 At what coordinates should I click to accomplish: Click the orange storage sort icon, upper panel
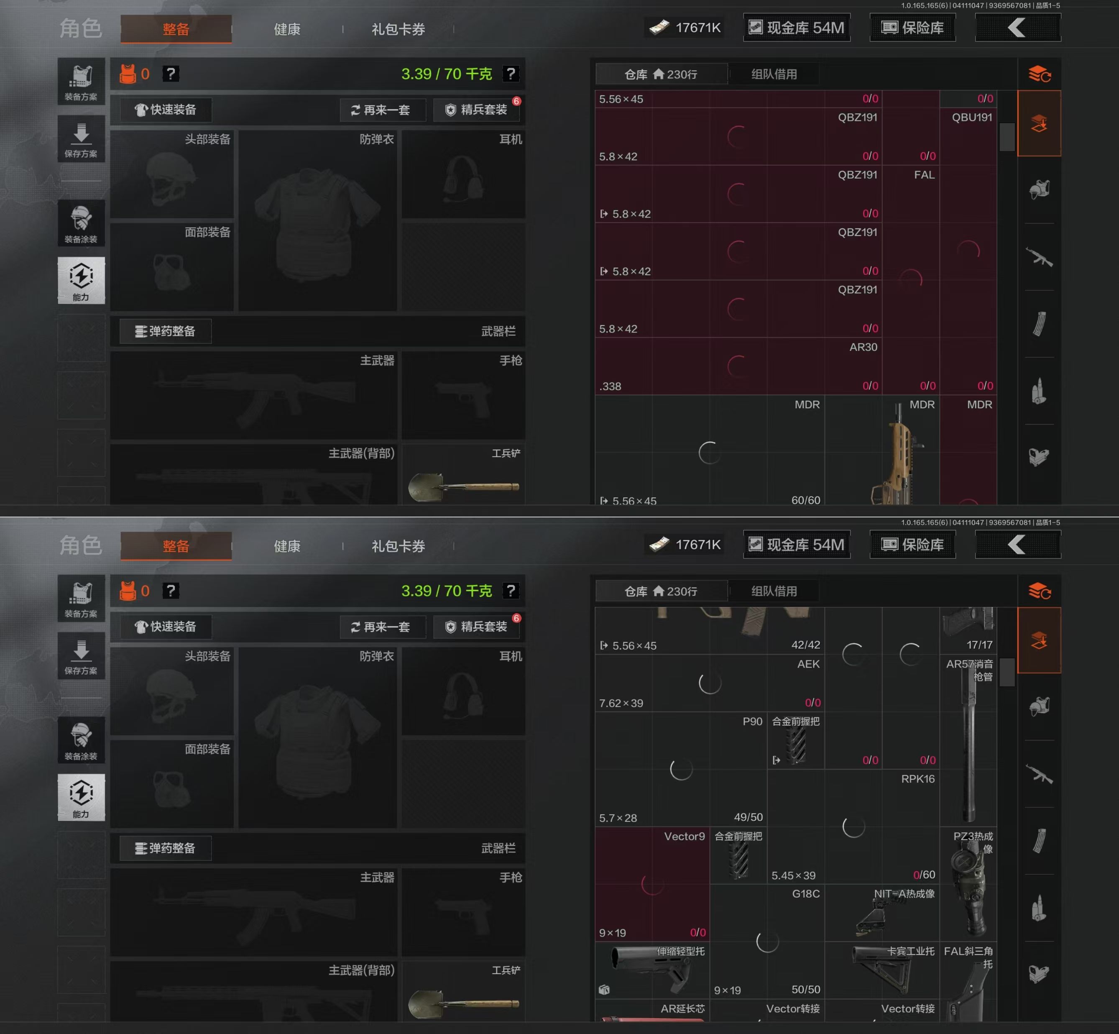[x=1040, y=74]
